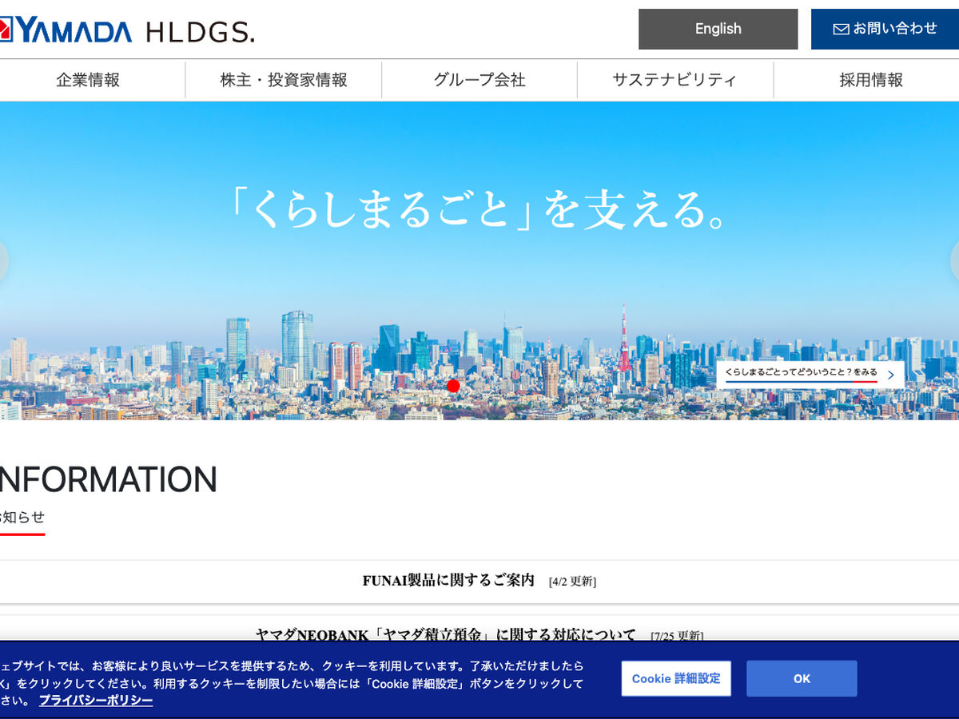Click the arrow beside くらしまるごとってどういうこと
This screenshot has width=959, height=719.
click(x=891, y=375)
